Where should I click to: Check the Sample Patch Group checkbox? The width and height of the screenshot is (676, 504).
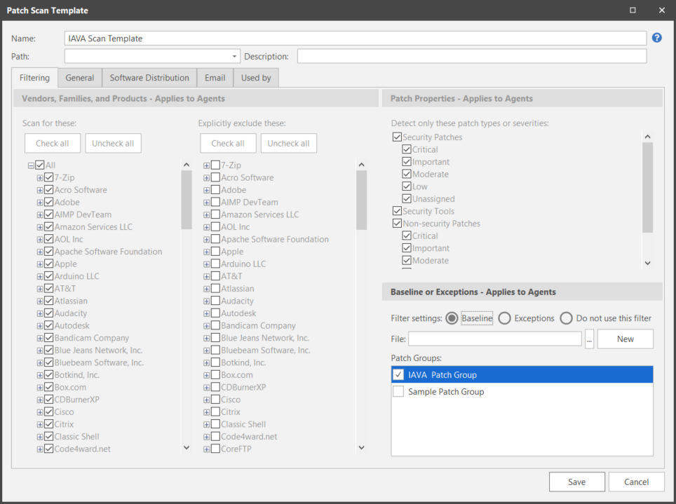point(398,391)
